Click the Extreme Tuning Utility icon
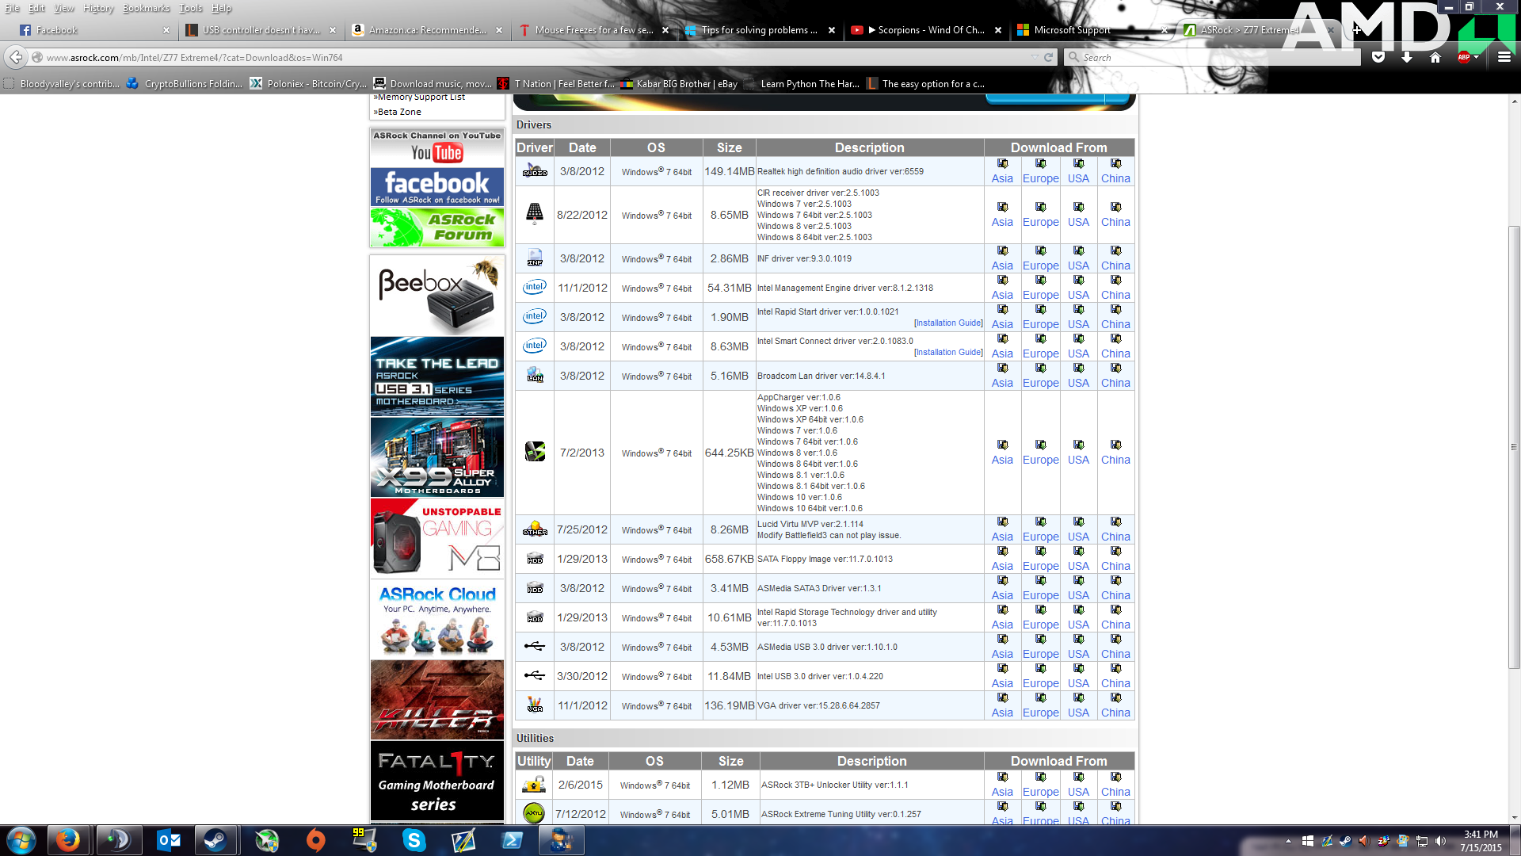Image resolution: width=1521 pixels, height=856 pixels. [533, 813]
